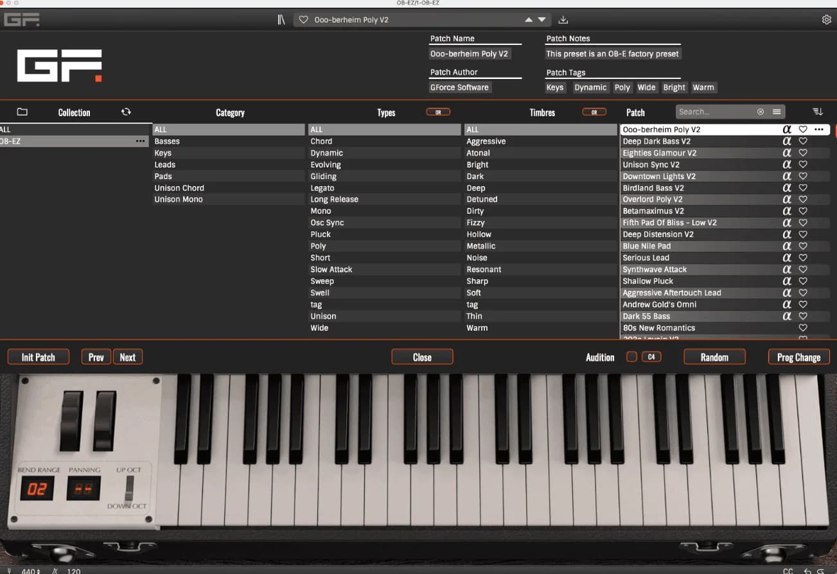Click the alpha icon beside Deep Dark Bass V2
The image size is (837, 574).
coord(787,141)
